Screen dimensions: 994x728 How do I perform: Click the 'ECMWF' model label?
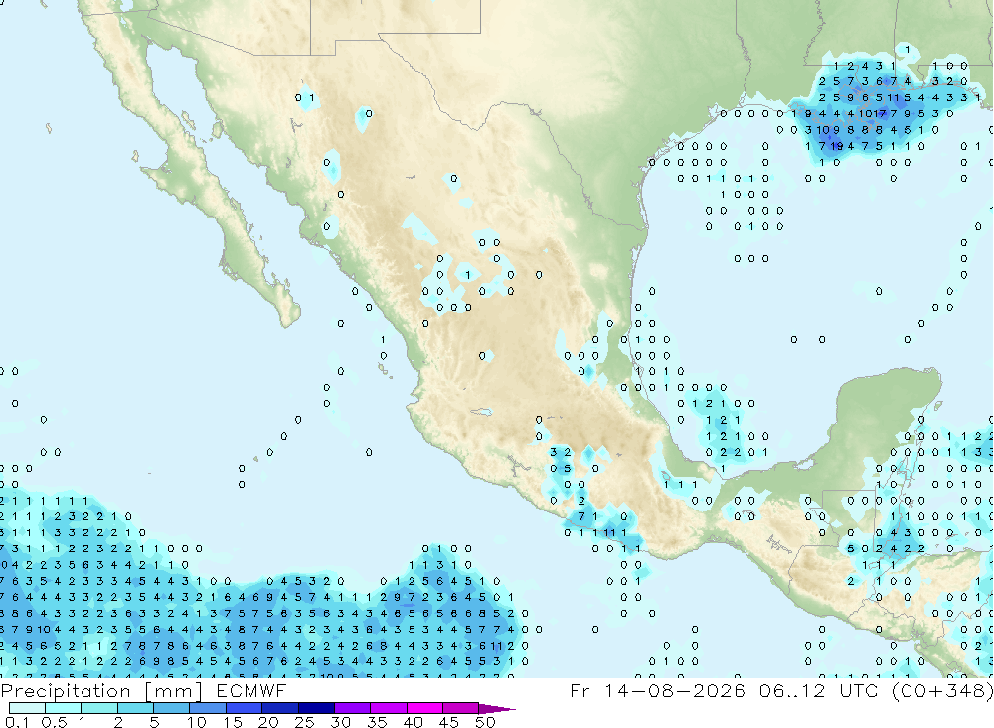(x=251, y=690)
